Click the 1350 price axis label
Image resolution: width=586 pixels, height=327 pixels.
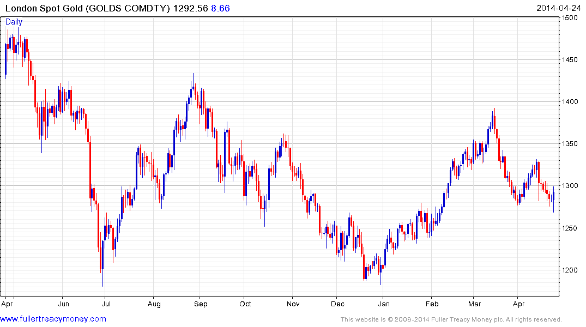click(570, 144)
